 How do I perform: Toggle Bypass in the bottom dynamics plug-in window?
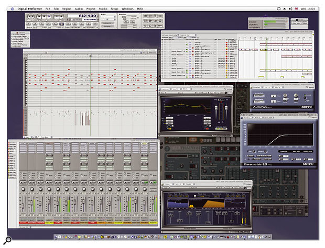(x=248, y=184)
